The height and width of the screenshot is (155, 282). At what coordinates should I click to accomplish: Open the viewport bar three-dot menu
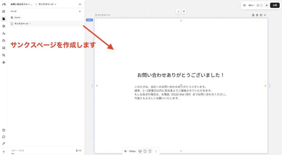pyautogui.click(x=156, y=151)
